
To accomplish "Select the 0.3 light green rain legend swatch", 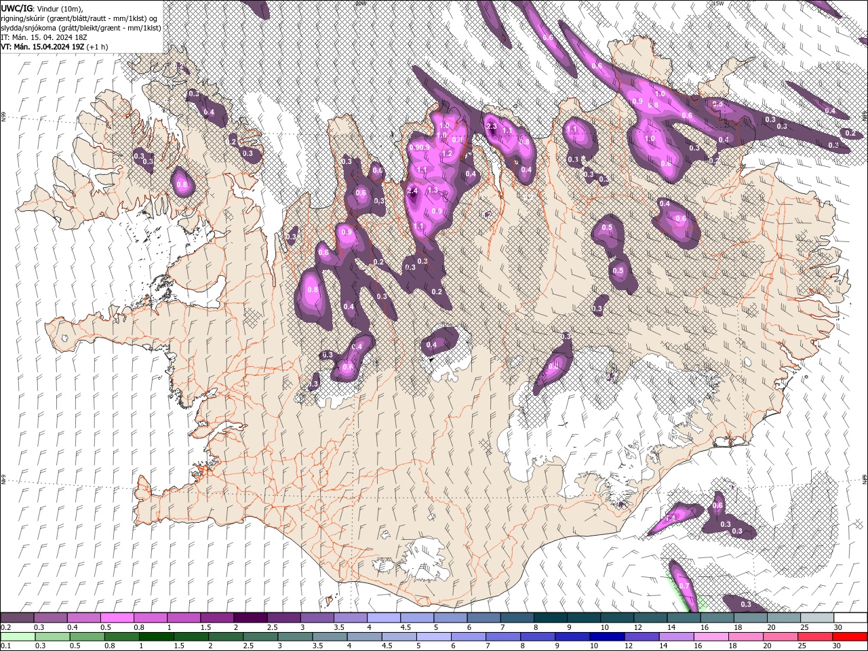I will [52, 636].
